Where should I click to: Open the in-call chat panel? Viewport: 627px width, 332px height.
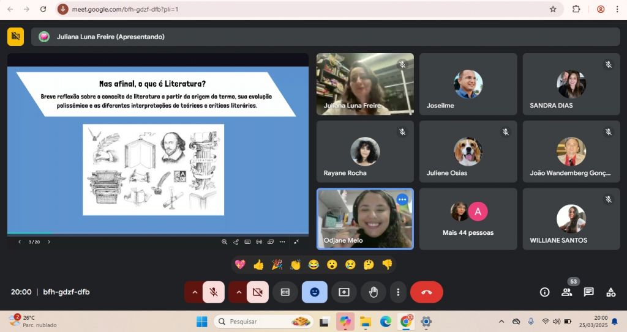pyautogui.click(x=588, y=292)
